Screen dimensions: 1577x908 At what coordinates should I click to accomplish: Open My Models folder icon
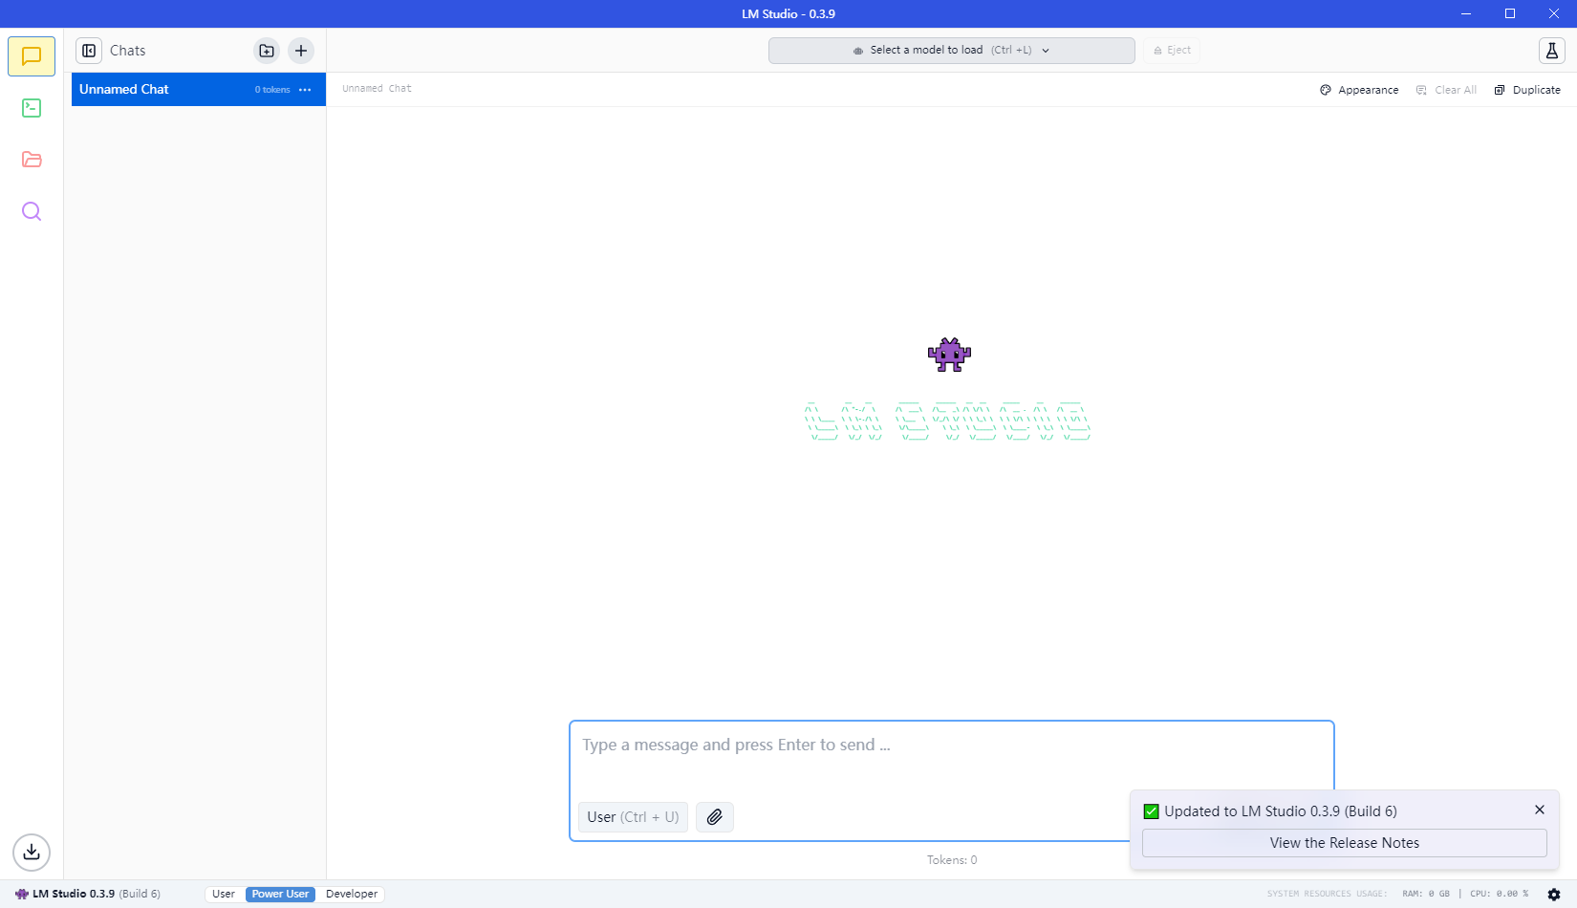(x=32, y=160)
